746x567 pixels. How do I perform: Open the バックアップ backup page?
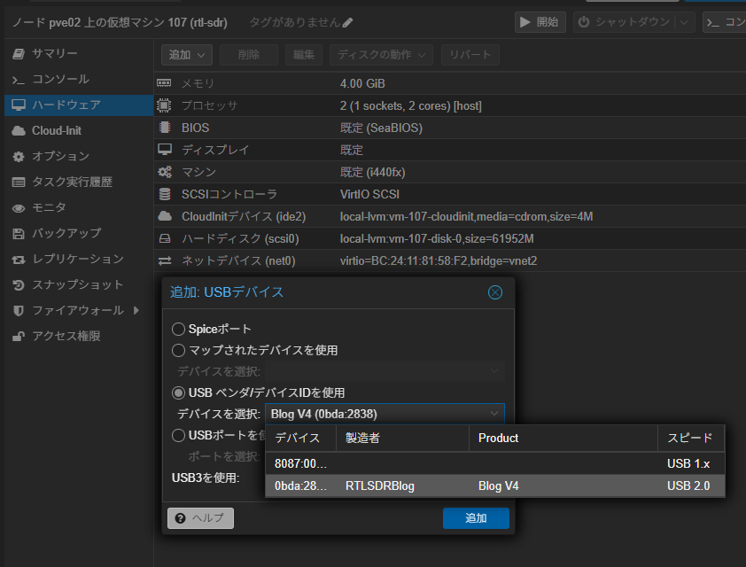tap(66, 234)
